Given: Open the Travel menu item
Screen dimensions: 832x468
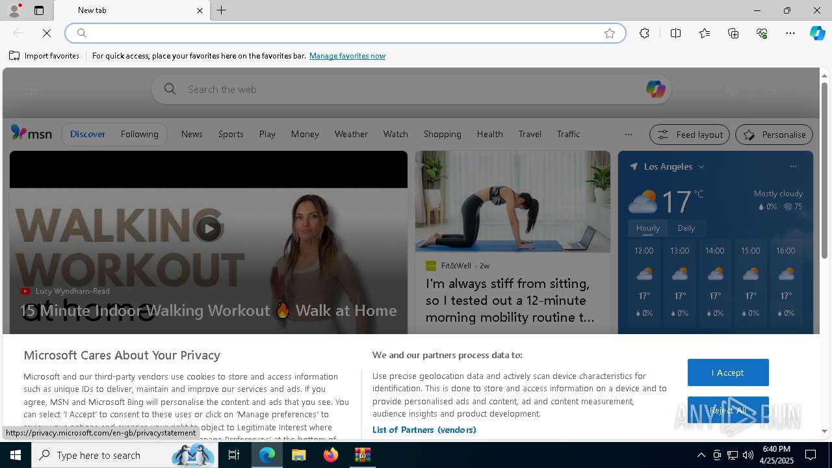Looking at the screenshot, I should click(x=530, y=134).
